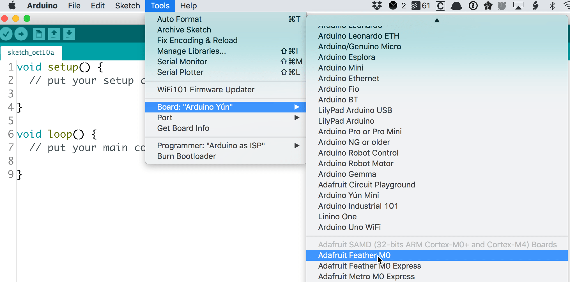
Task: Click the Dropbox menu bar icon
Action: pyautogui.click(x=377, y=6)
